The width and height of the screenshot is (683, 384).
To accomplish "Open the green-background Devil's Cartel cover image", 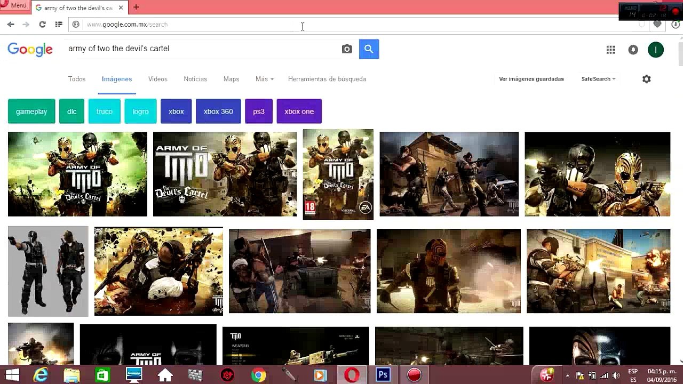I will point(77,174).
